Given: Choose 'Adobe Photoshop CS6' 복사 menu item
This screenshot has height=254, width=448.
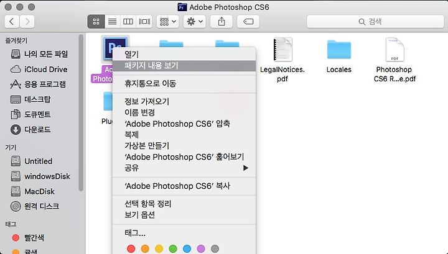Looking at the screenshot, I should click(x=184, y=186).
